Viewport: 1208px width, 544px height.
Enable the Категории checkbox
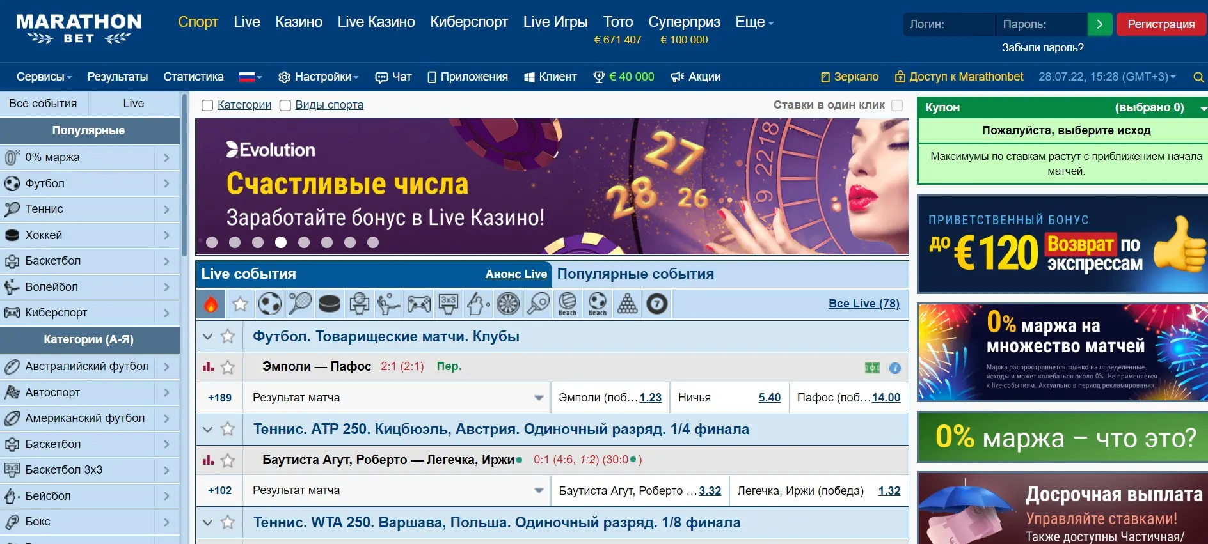coord(207,105)
